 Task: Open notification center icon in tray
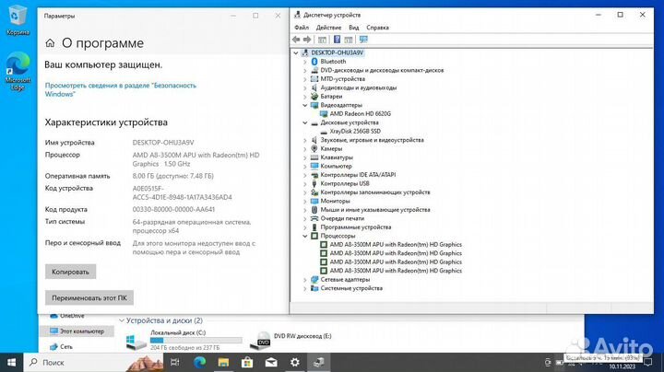(648, 363)
